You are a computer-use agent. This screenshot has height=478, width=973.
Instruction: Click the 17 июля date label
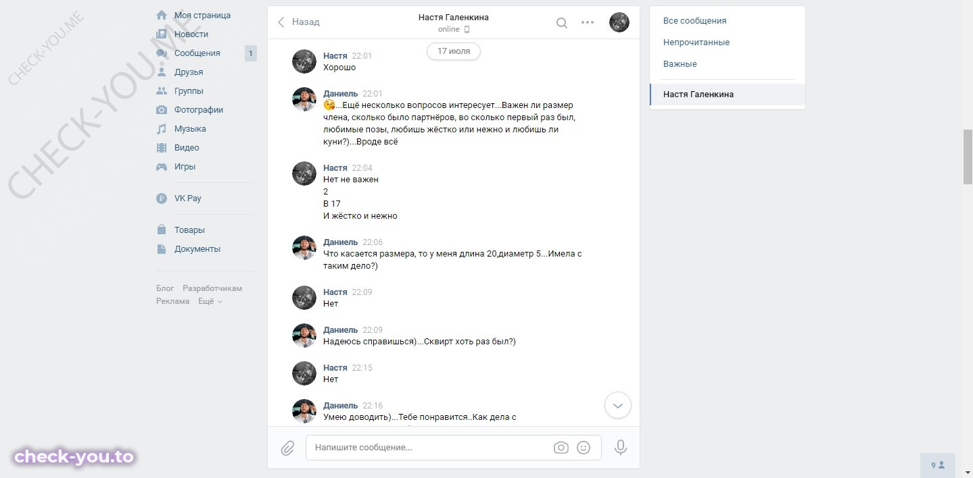pos(454,51)
